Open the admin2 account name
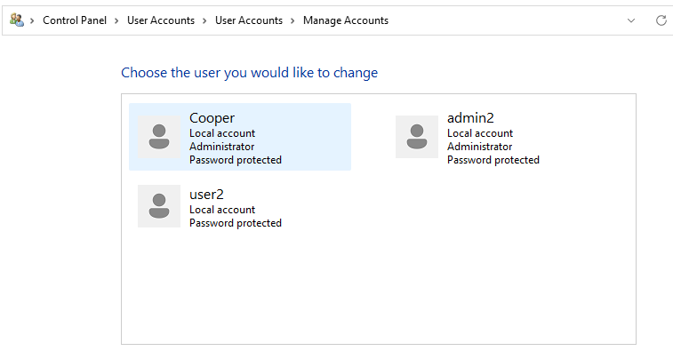 coord(470,117)
